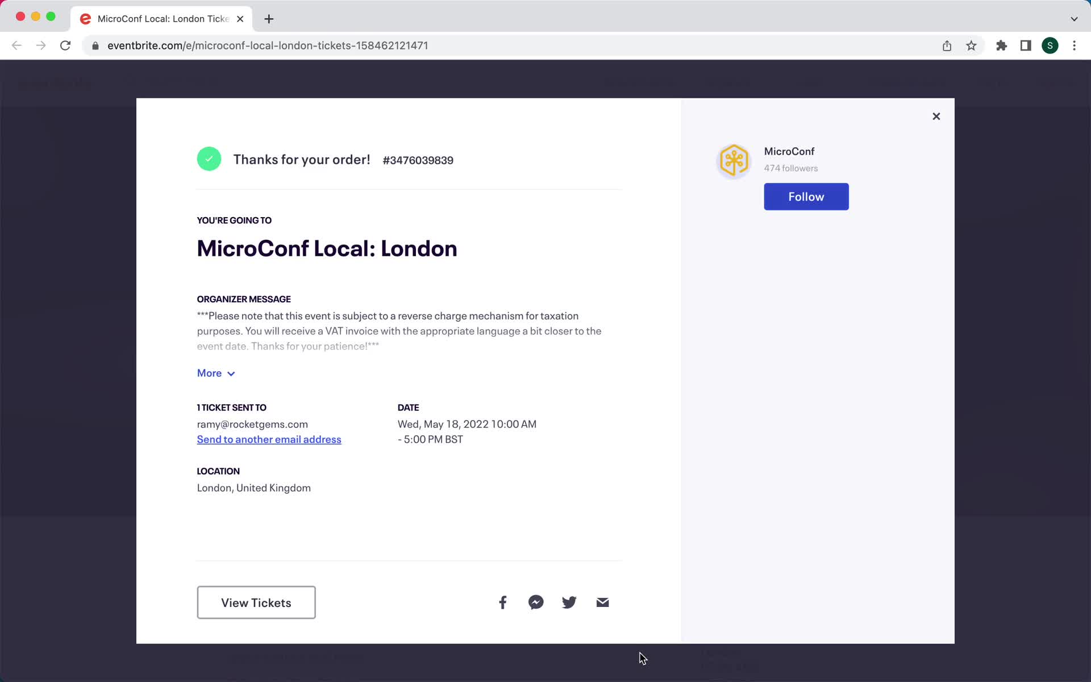The height and width of the screenshot is (682, 1091).
Task: Close the MicroConf Local London tab
Action: [x=240, y=19]
